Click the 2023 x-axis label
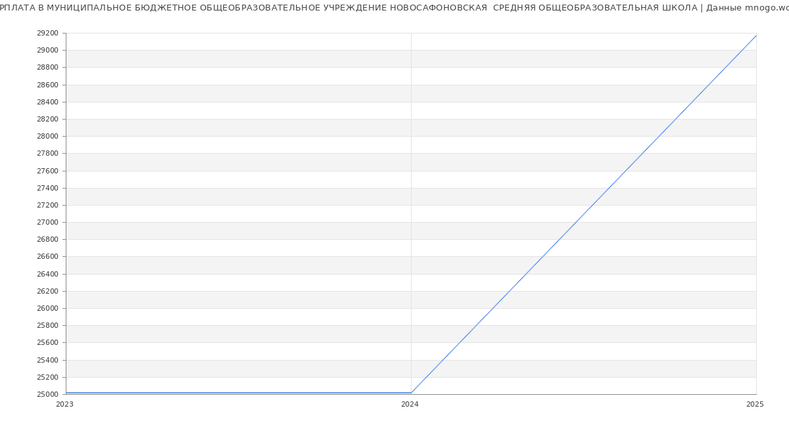This screenshot has height=427, width=789. click(64, 405)
